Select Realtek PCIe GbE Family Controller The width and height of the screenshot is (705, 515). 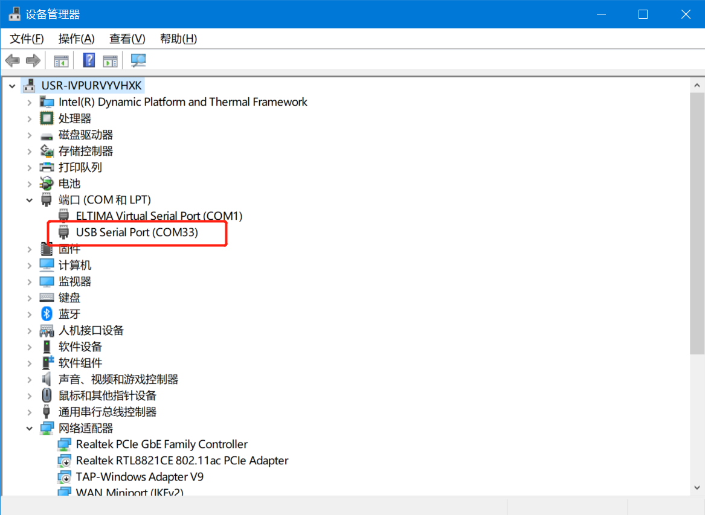click(162, 444)
